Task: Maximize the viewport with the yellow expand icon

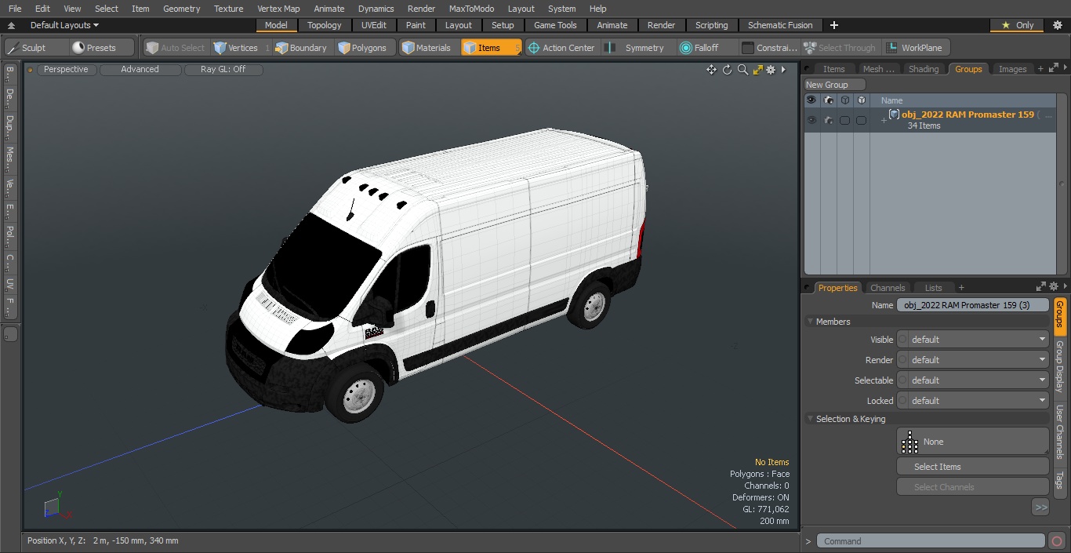Action: 757,70
